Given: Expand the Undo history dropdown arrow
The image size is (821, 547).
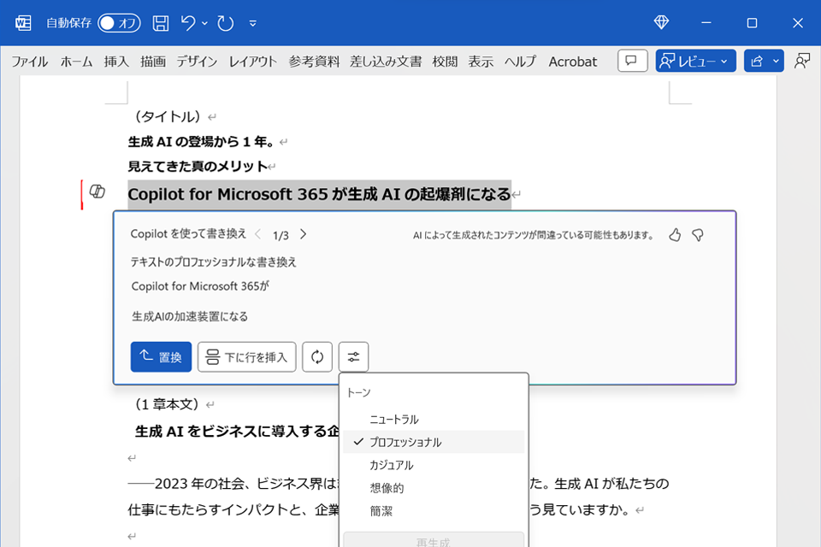Looking at the screenshot, I should (204, 23).
